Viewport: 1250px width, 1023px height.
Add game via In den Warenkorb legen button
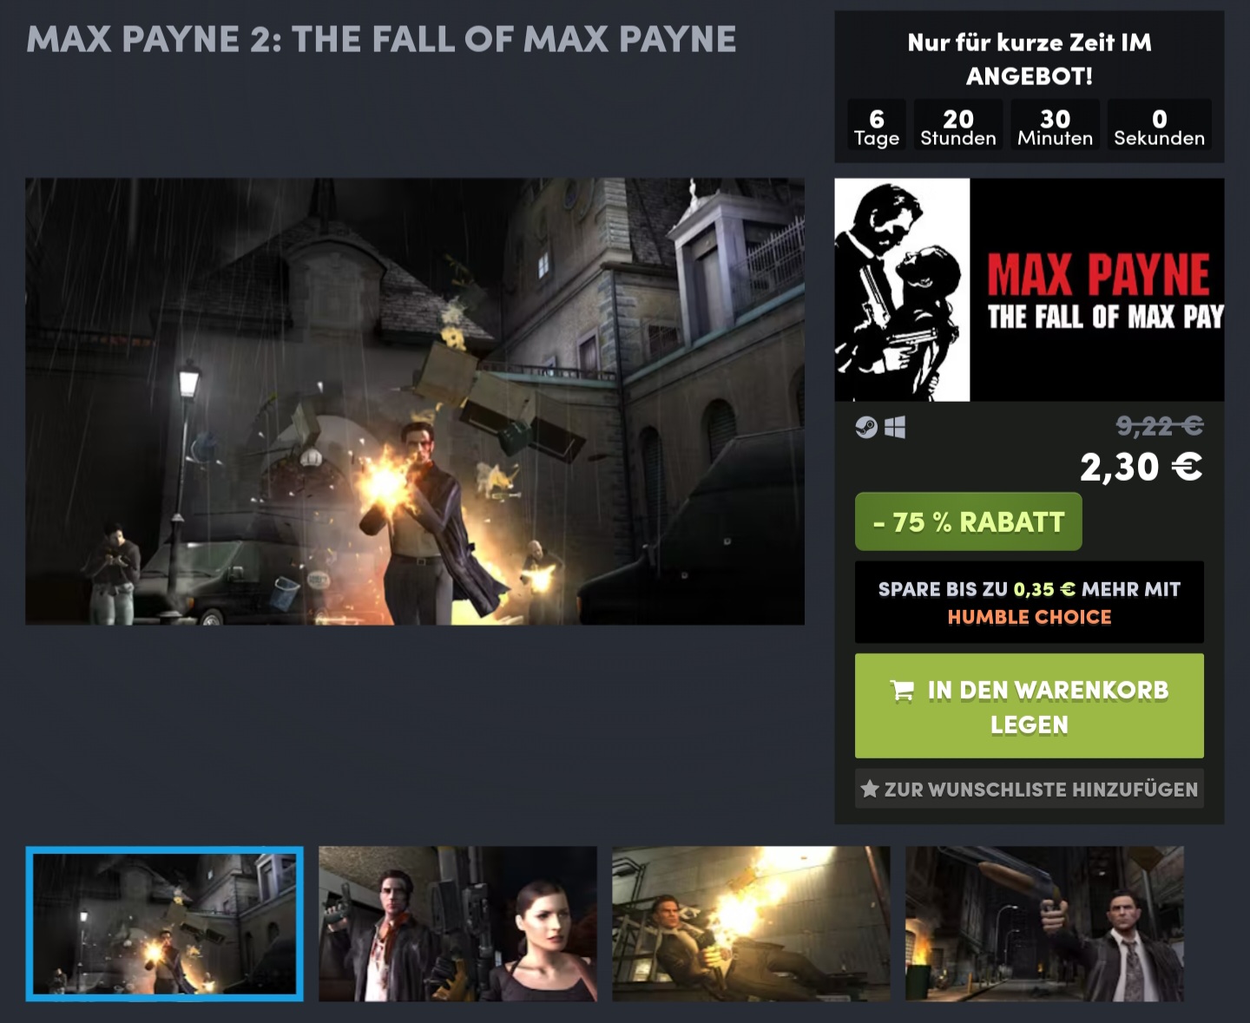pyautogui.click(x=1030, y=705)
